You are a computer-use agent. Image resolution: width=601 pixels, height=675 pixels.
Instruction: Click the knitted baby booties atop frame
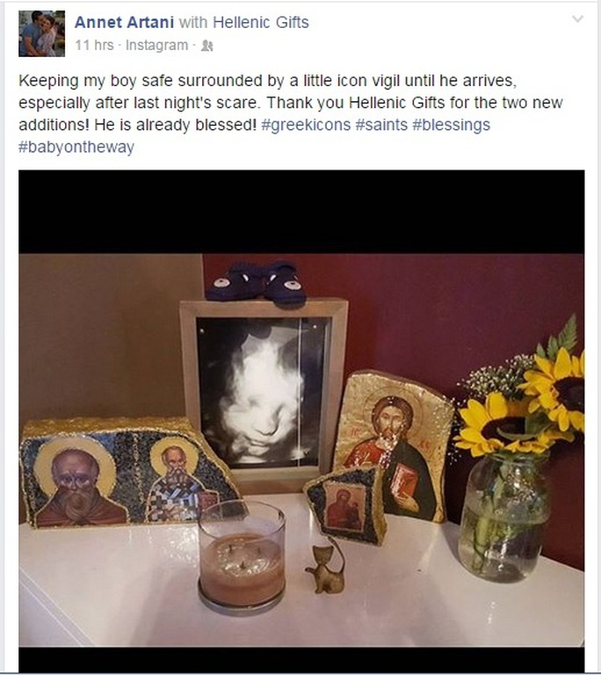(x=257, y=284)
